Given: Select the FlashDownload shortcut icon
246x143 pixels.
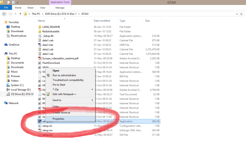Looking at the screenshot, I should tap(40, 63).
